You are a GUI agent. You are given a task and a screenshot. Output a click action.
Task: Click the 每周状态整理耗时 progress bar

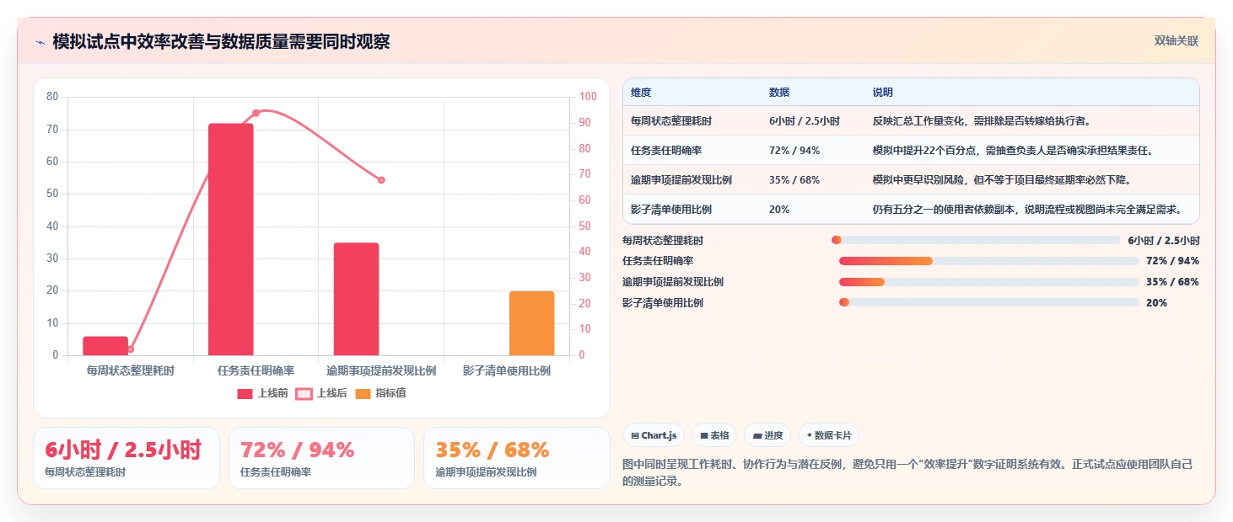tap(976, 240)
